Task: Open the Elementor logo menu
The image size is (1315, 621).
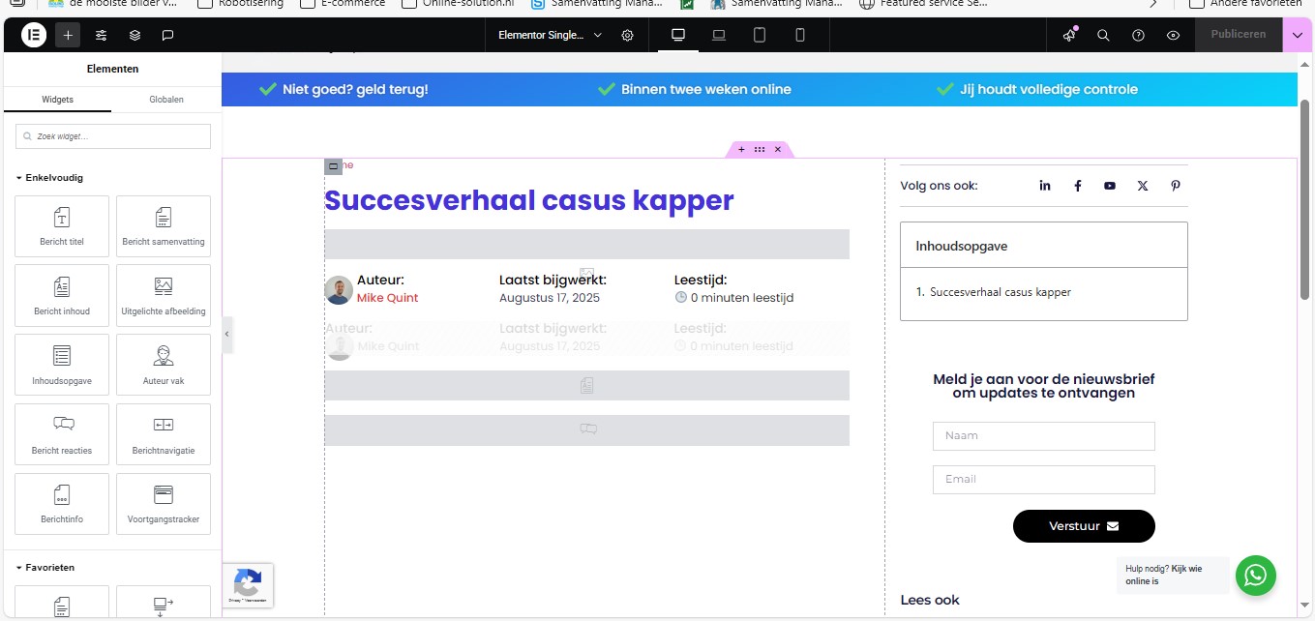Action: click(34, 35)
